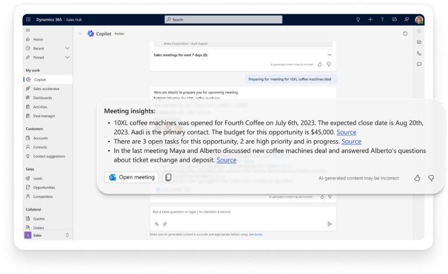Click the lightbulb icon in top bar

(358, 19)
